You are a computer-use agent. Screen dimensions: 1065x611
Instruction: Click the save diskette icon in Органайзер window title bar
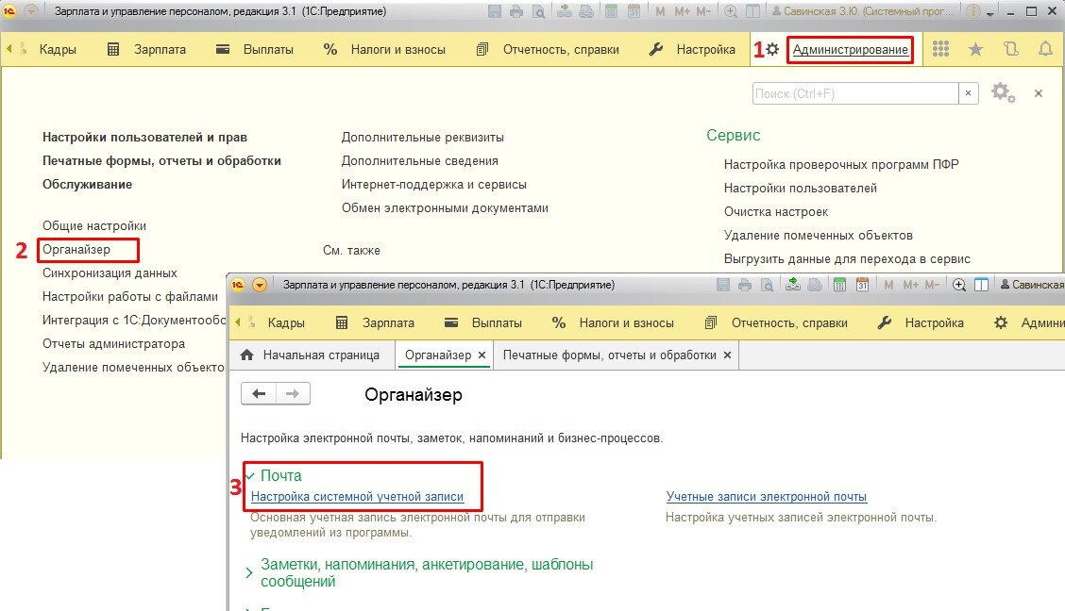click(722, 285)
